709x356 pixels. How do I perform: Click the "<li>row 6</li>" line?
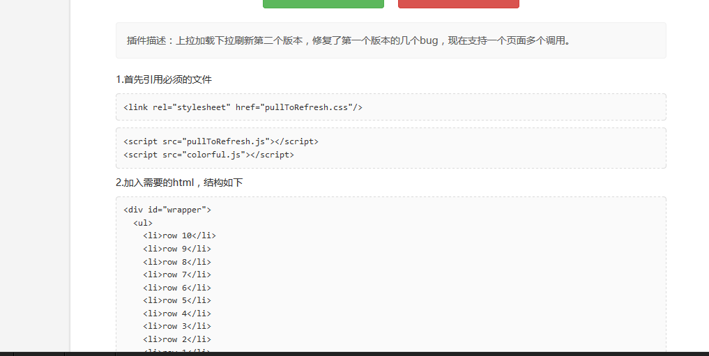(177, 287)
